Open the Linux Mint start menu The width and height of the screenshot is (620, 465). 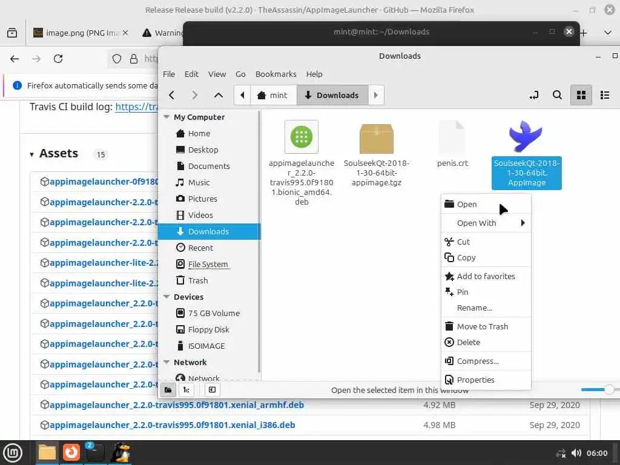[x=13, y=453]
